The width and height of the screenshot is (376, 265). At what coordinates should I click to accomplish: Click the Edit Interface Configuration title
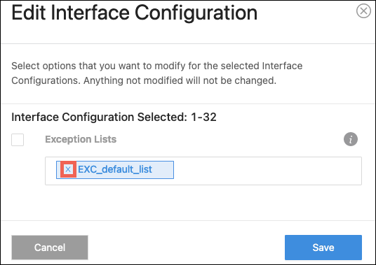[x=134, y=13]
